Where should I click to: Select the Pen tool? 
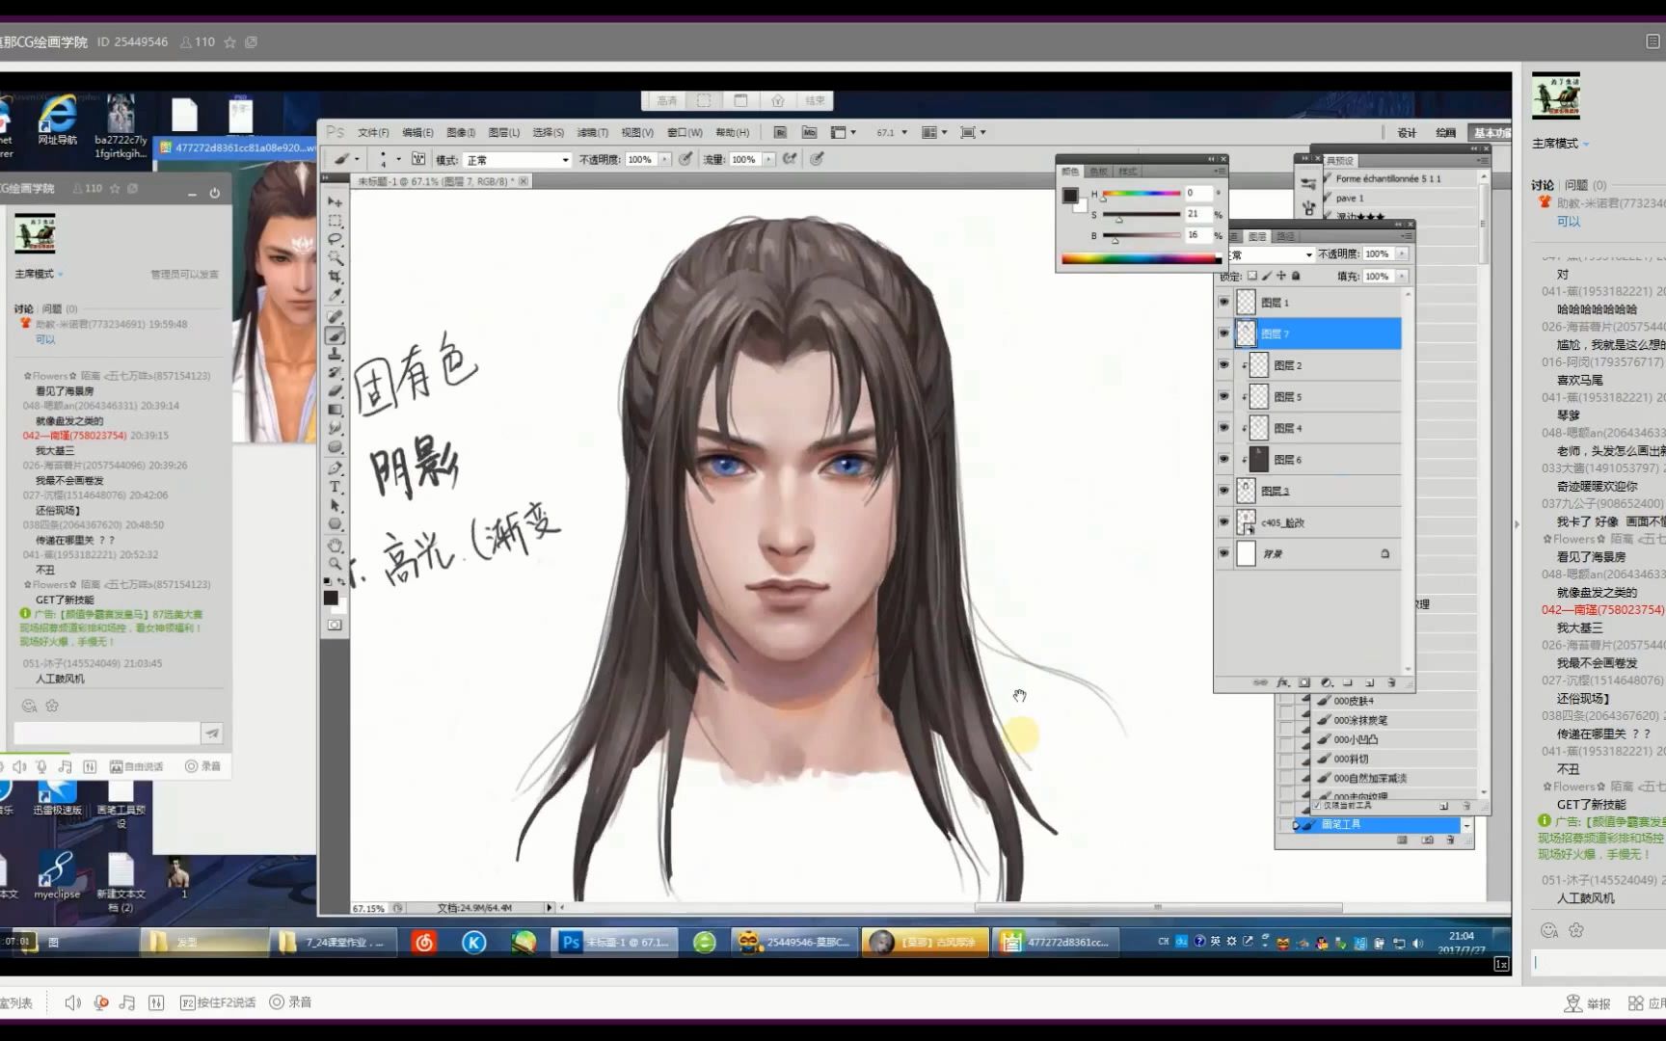[x=335, y=468]
